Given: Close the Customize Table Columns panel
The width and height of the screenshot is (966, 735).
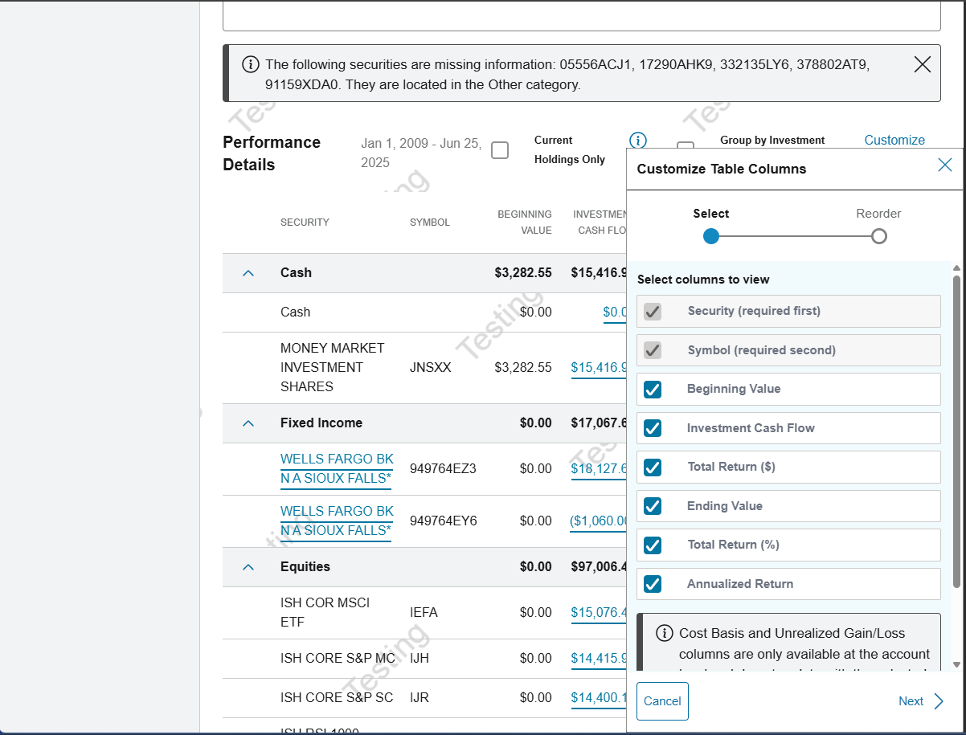Looking at the screenshot, I should click(x=944, y=165).
